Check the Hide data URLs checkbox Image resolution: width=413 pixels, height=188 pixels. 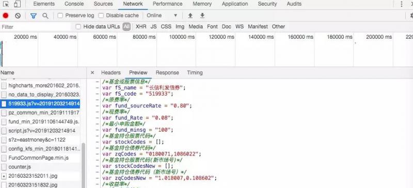78,27
